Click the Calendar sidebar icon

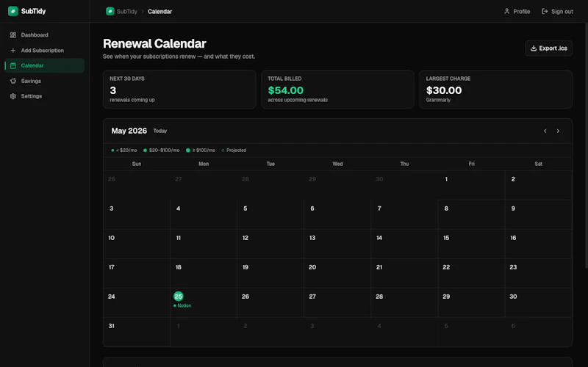(13, 65)
